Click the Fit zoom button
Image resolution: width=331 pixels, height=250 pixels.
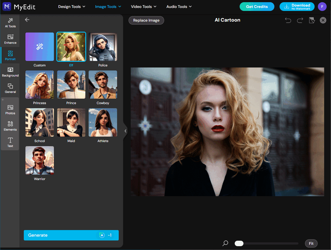(x=311, y=243)
